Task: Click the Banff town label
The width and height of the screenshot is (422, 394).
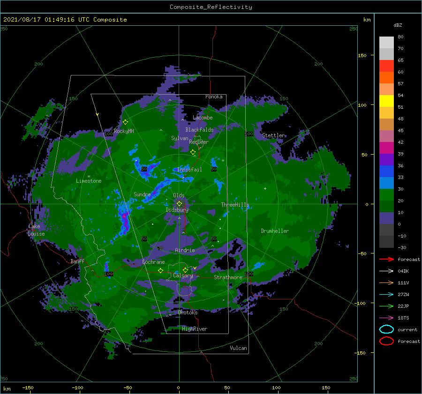Action: [x=77, y=261]
